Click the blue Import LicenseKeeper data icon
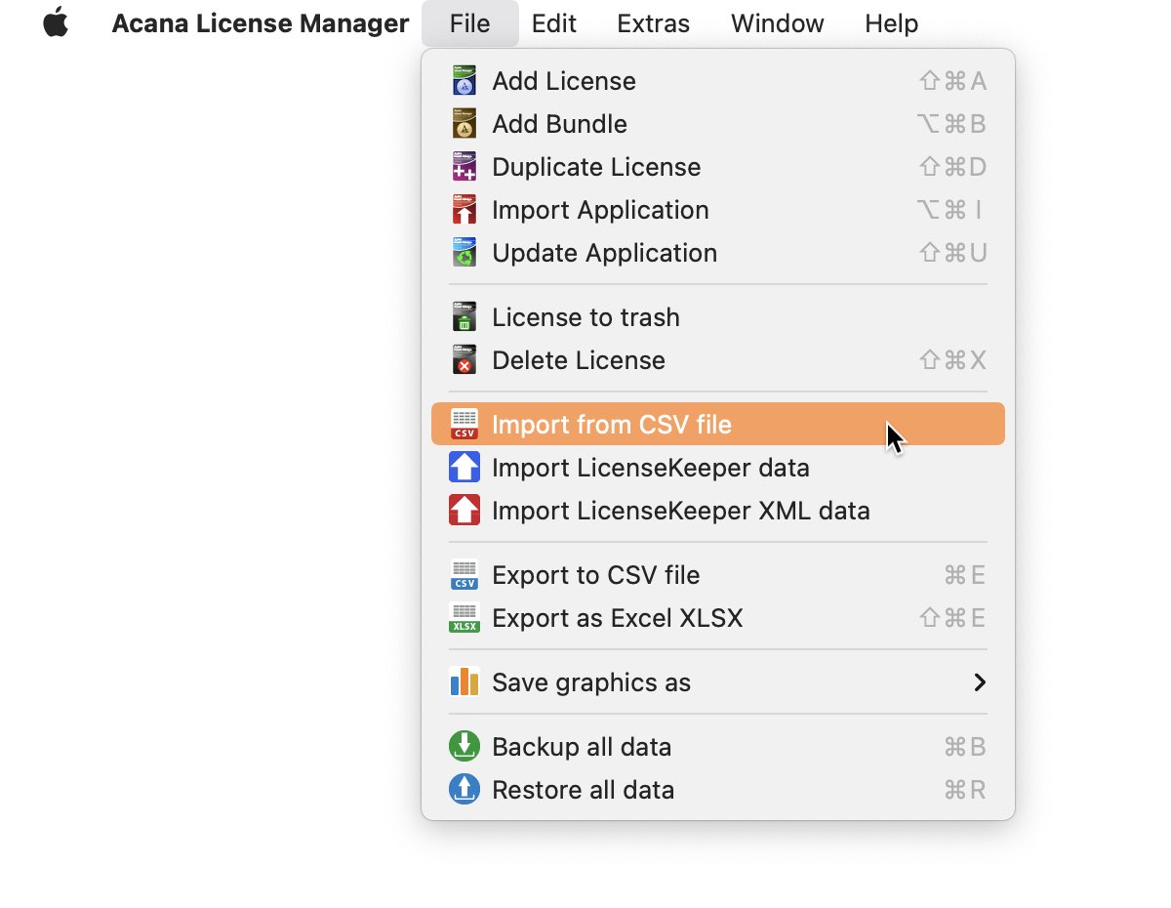 point(464,468)
